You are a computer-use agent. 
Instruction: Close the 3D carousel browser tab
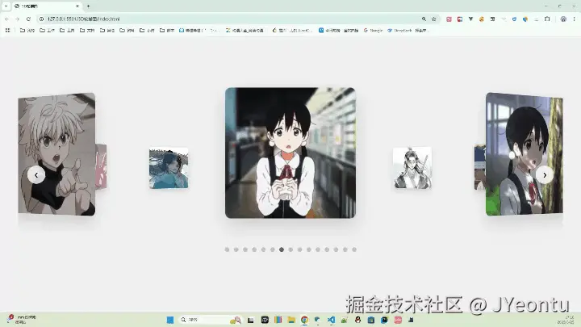[77, 6]
